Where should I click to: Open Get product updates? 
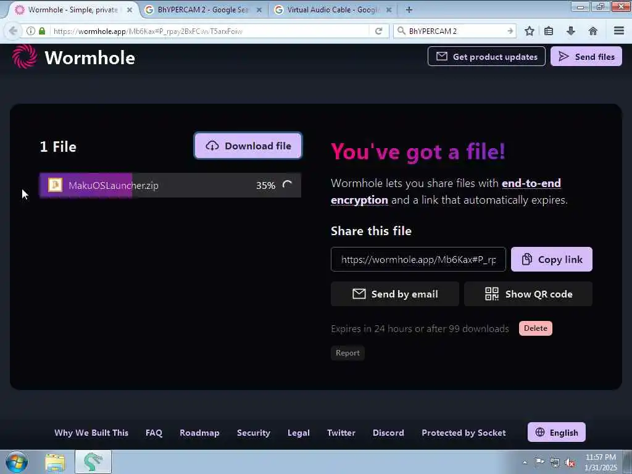486,56
